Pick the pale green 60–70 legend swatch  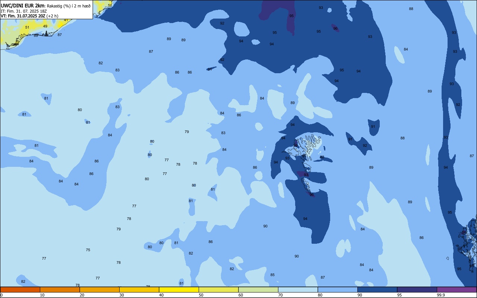(x=258, y=289)
